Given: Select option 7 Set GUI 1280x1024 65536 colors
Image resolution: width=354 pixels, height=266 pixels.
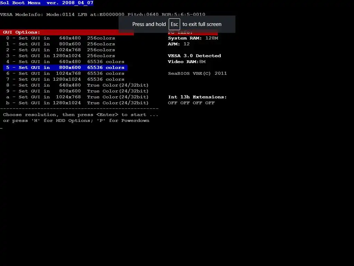Looking at the screenshot, I should [x=65, y=79].
